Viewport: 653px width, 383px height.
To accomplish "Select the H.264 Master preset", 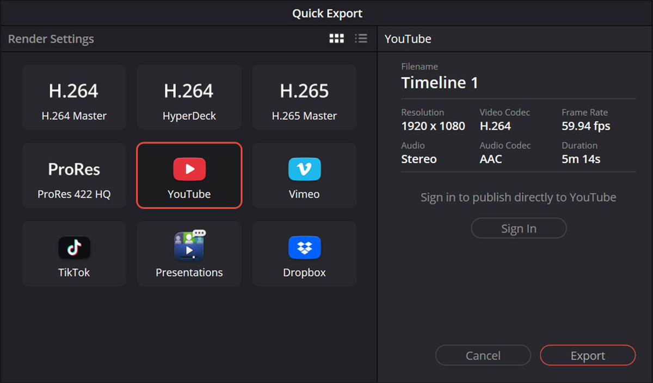I will (74, 97).
